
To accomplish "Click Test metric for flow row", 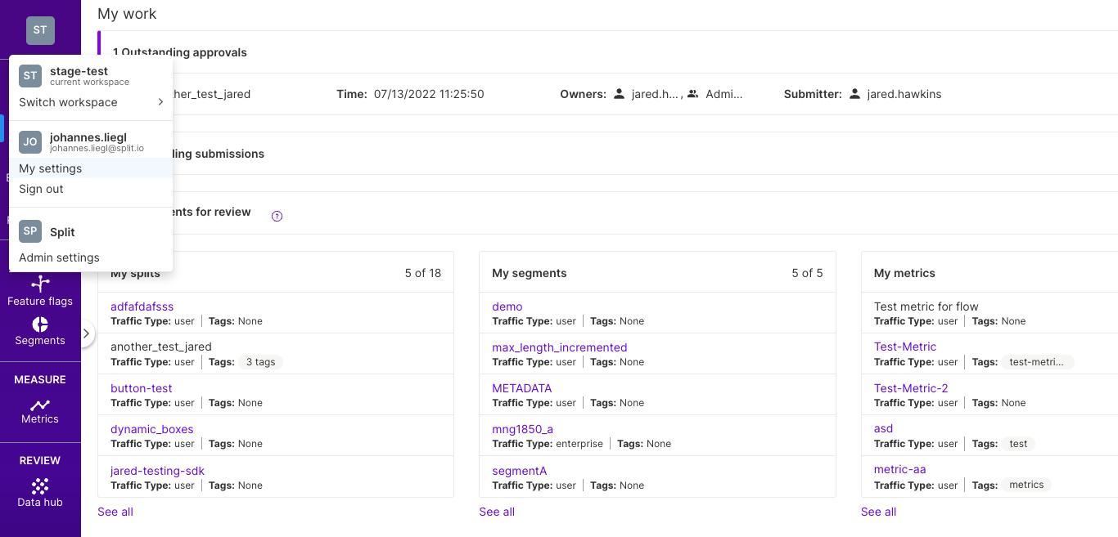I will 990,313.
